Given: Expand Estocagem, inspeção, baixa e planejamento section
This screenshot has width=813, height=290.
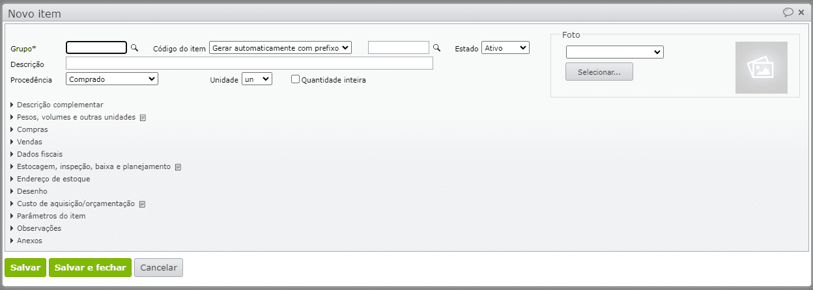Looking at the screenshot, I should tap(91, 166).
